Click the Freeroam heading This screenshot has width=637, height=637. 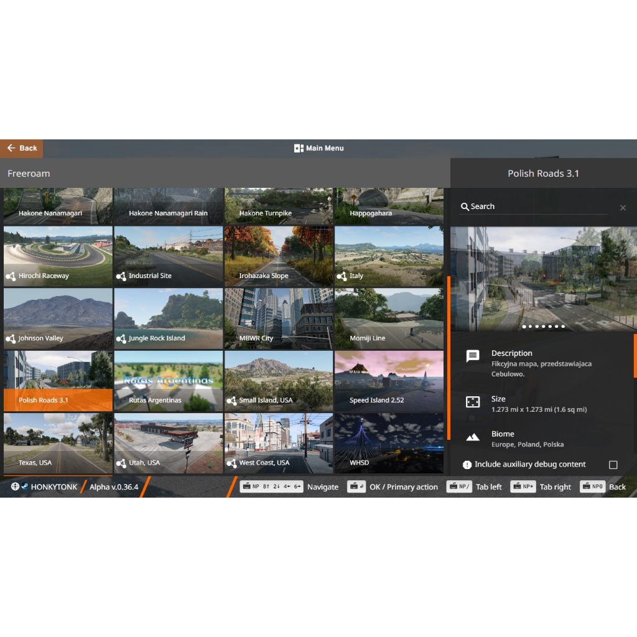point(29,174)
